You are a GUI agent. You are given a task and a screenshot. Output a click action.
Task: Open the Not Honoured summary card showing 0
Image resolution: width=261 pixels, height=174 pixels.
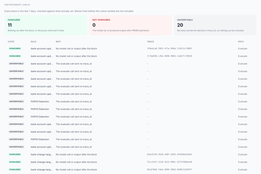[130, 25]
